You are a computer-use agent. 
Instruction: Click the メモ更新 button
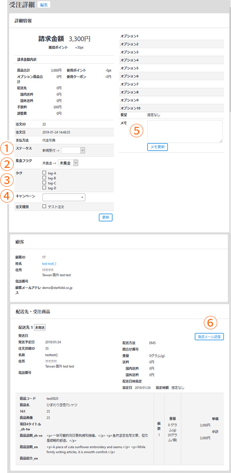point(157,147)
